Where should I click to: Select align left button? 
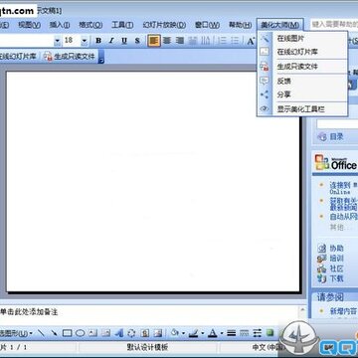point(154,41)
